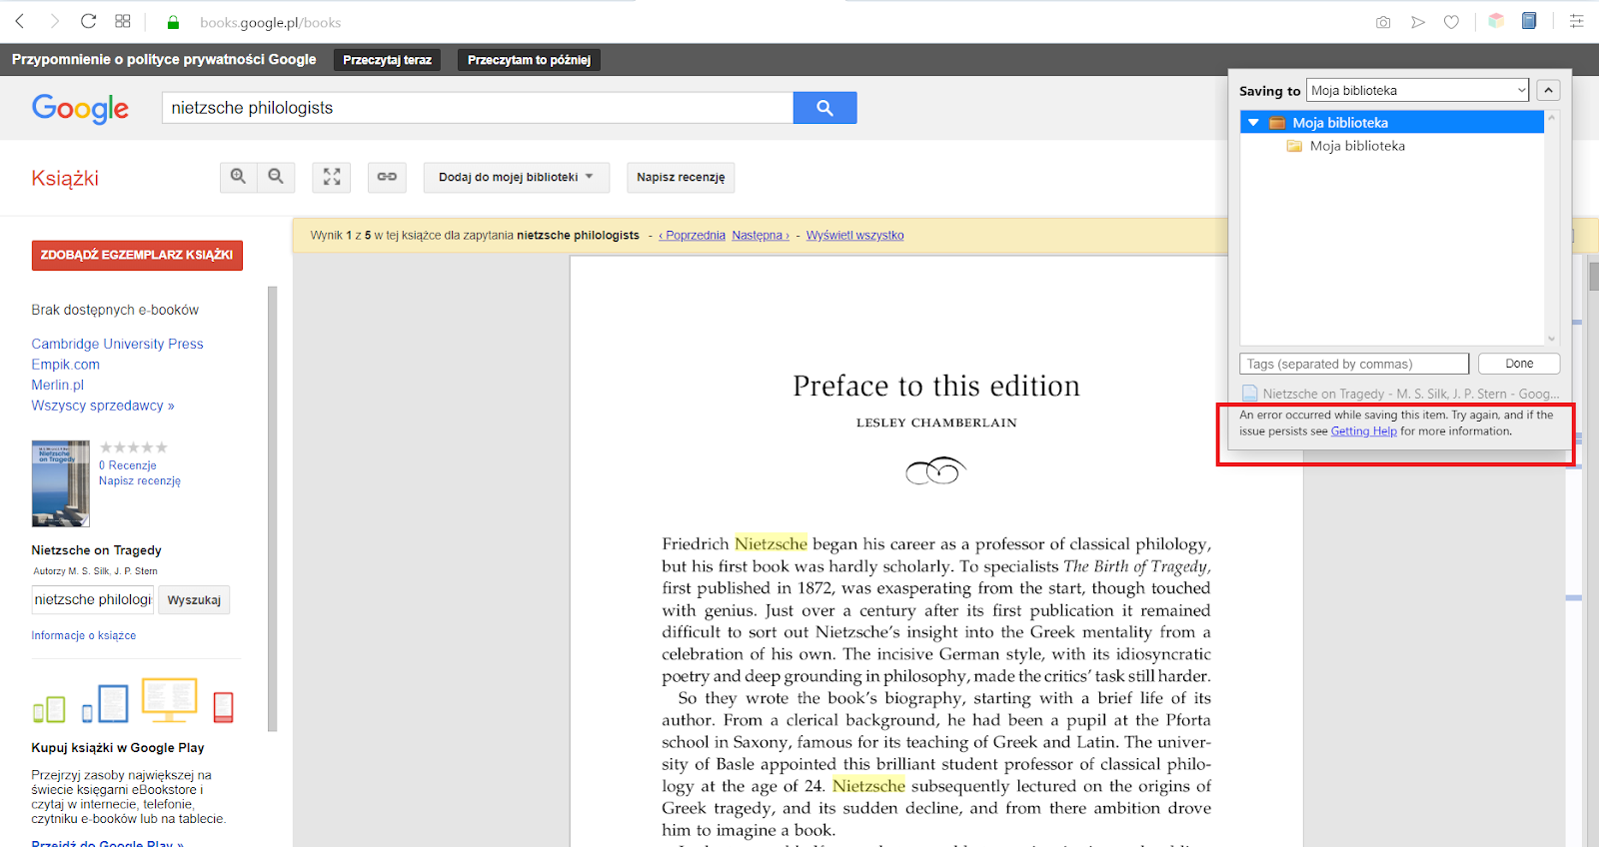Viewport: 1599px width, 847px height.
Task: Click the saved item 'Nietzsche on Tragedy' entry
Action: tap(1400, 394)
